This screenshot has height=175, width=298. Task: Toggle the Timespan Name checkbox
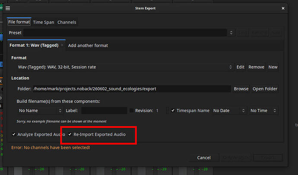pyautogui.click(x=173, y=110)
